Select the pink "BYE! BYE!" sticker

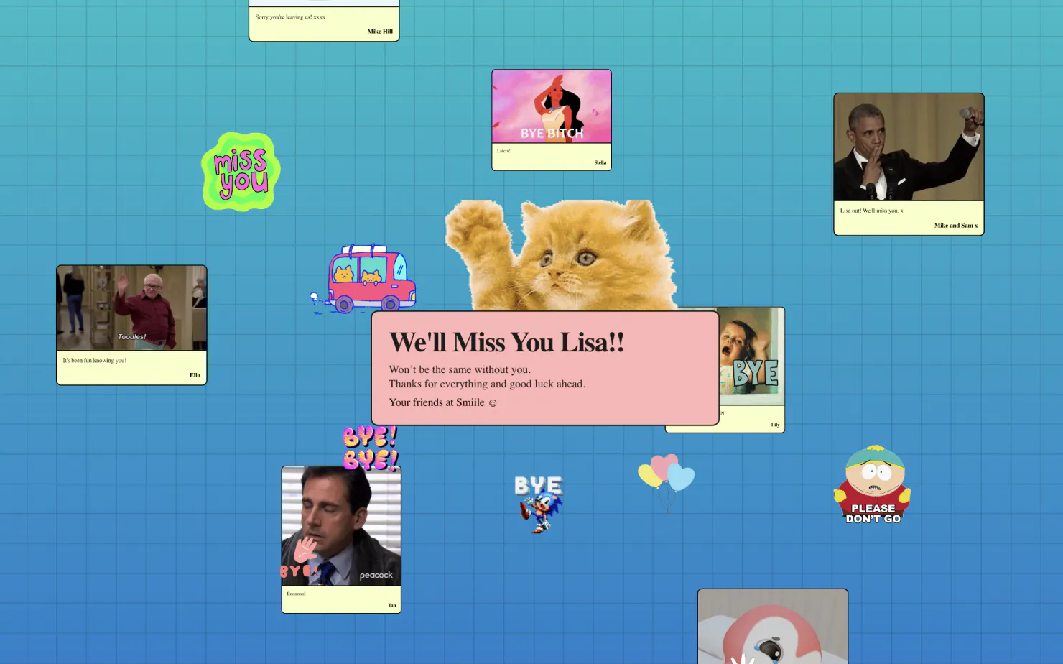(x=370, y=447)
